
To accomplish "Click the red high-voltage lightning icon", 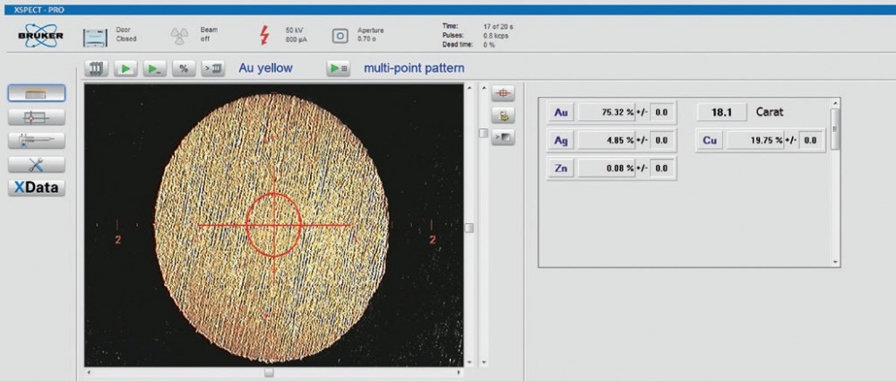I will (263, 36).
